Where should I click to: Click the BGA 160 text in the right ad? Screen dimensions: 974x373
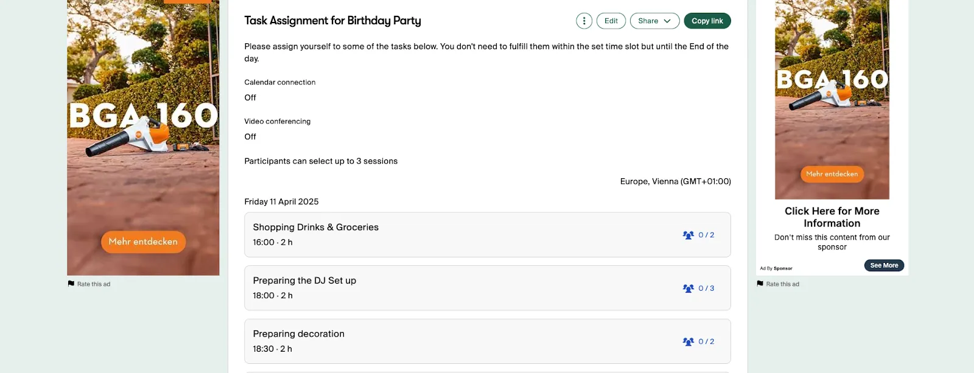[832, 80]
